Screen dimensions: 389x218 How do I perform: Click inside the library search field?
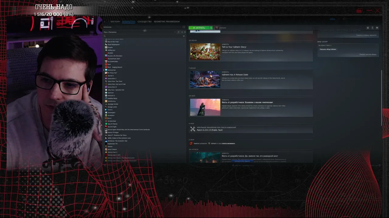click(143, 36)
